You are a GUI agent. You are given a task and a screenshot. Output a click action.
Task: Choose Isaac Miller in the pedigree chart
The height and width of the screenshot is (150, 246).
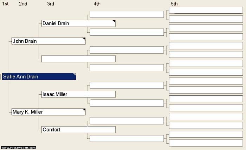(x=78, y=94)
